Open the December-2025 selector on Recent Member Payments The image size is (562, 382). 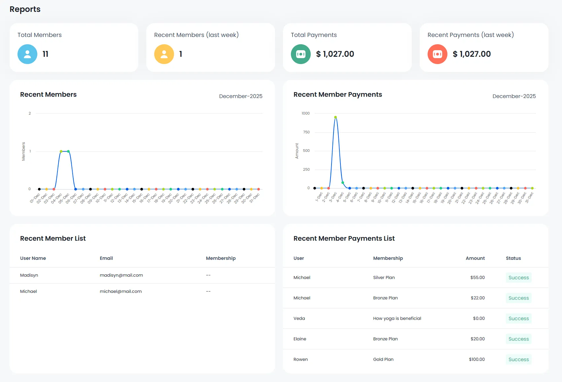pos(514,96)
